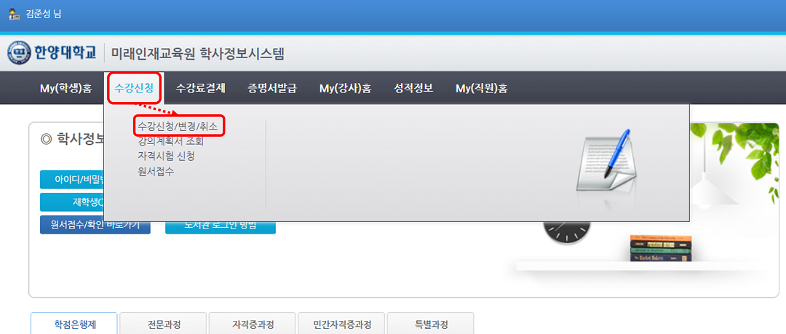Open the 수강료결제 menu
The width and height of the screenshot is (786, 334).
[201, 89]
